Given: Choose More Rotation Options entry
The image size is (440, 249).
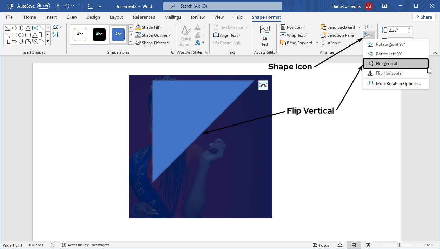Looking at the screenshot, I should point(398,84).
